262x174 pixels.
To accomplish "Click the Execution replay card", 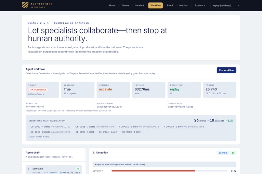I will pyautogui.click(x=184, y=90).
